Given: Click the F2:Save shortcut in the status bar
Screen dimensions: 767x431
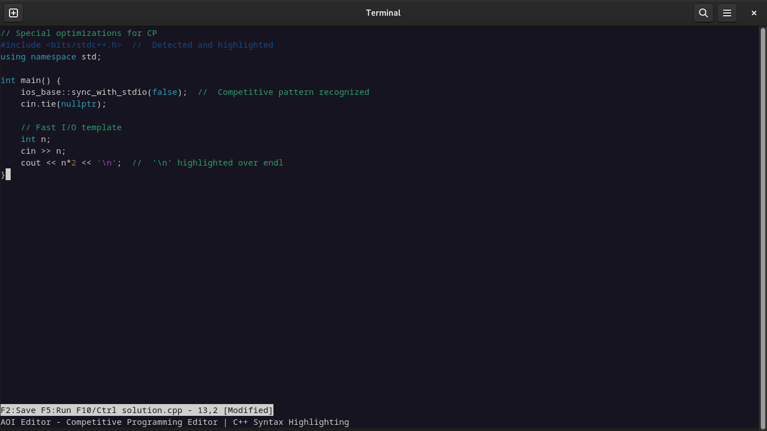Looking at the screenshot, I should (x=17, y=410).
